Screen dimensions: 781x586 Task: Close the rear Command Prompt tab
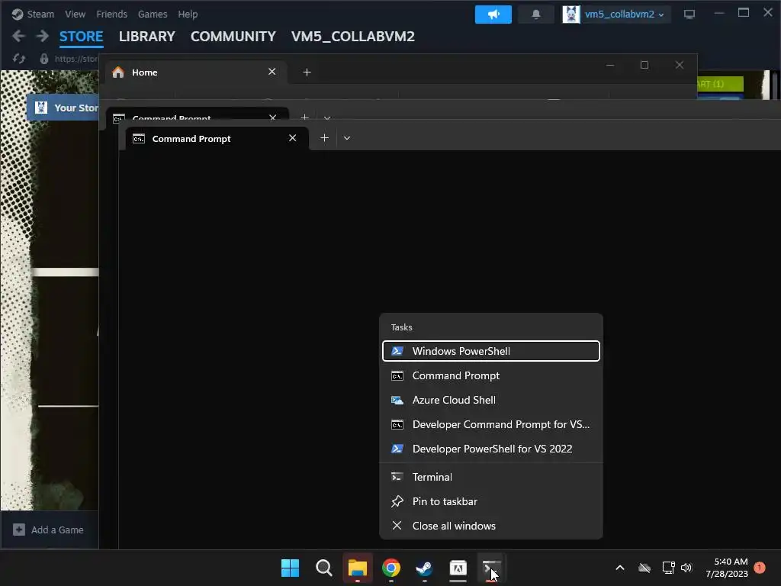point(272,118)
